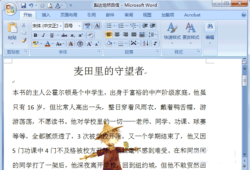Apply subscript formatting
The height and width of the screenshot is (170, 250).
[73, 35]
